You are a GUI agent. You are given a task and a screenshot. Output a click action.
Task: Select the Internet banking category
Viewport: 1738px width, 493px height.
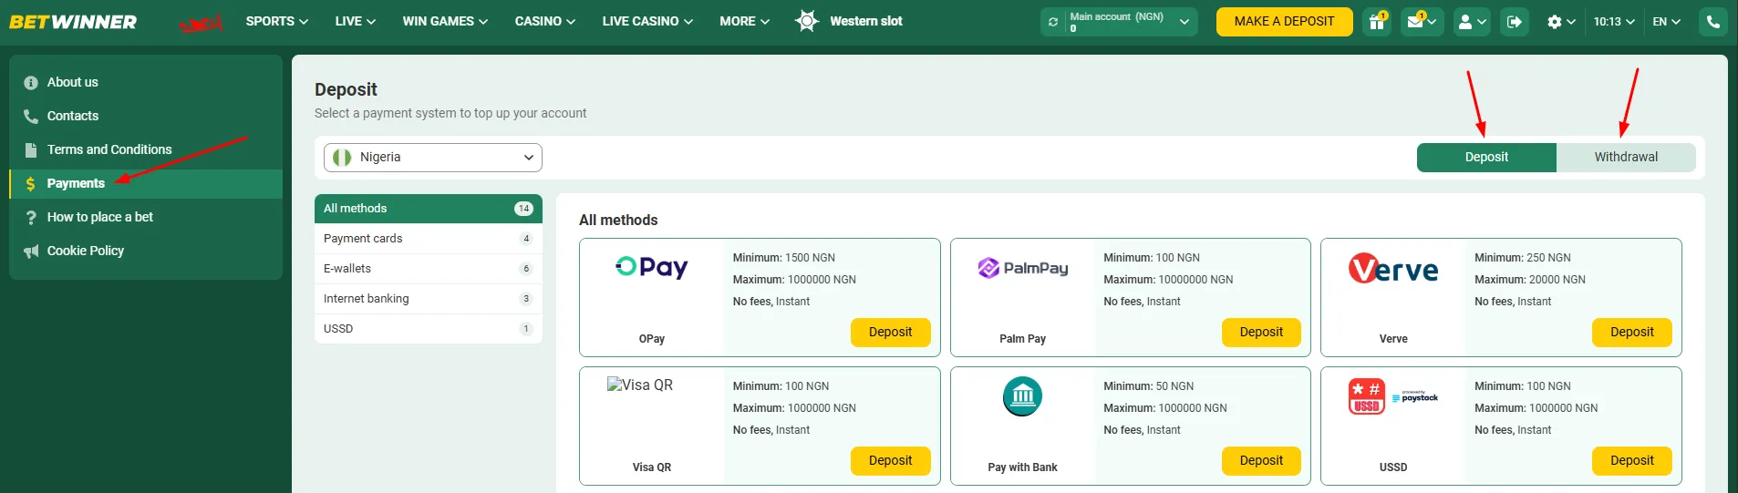click(x=429, y=299)
